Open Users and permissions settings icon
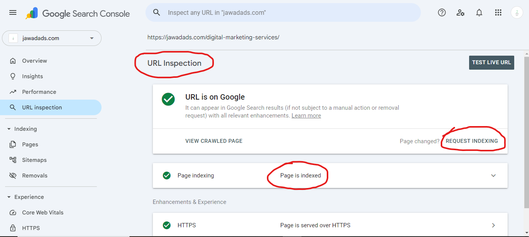 click(x=461, y=12)
